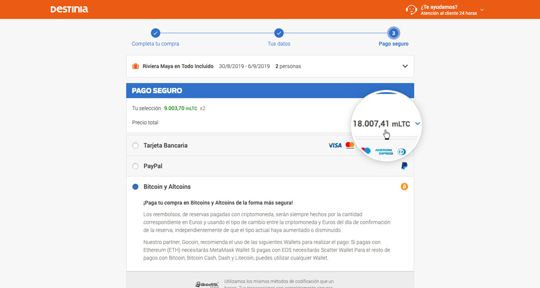The image size is (540, 288).
Task: Select the Tarjeta Bancaria radio button
Action: [136, 146]
